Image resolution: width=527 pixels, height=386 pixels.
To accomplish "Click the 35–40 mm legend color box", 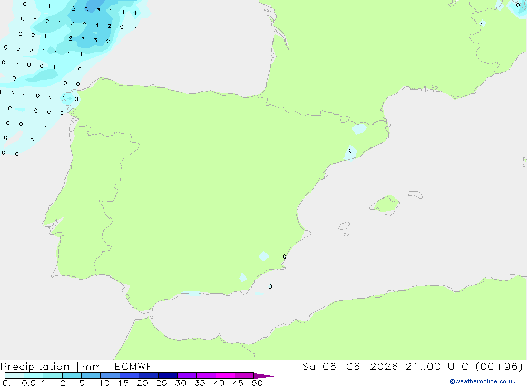I will click(x=206, y=375).
